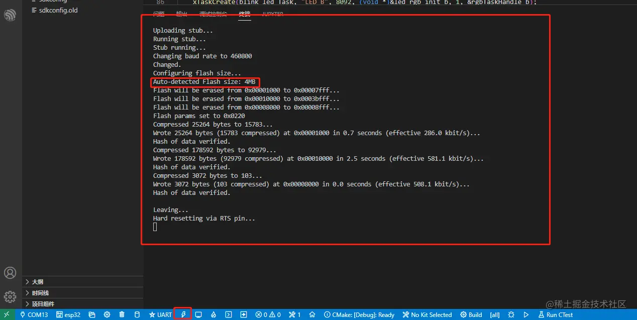The height and width of the screenshot is (320, 637).
Task: Click the remote window indicator icon
Action: 7,314
